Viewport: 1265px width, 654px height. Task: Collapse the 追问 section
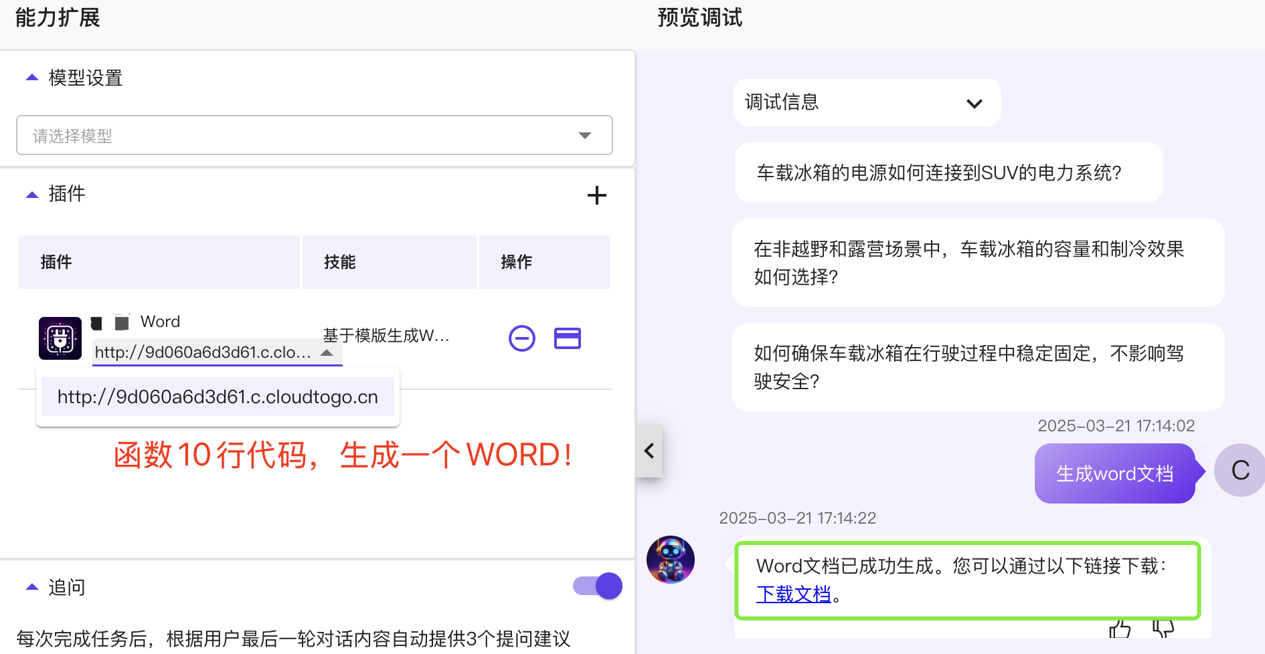[x=31, y=586]
